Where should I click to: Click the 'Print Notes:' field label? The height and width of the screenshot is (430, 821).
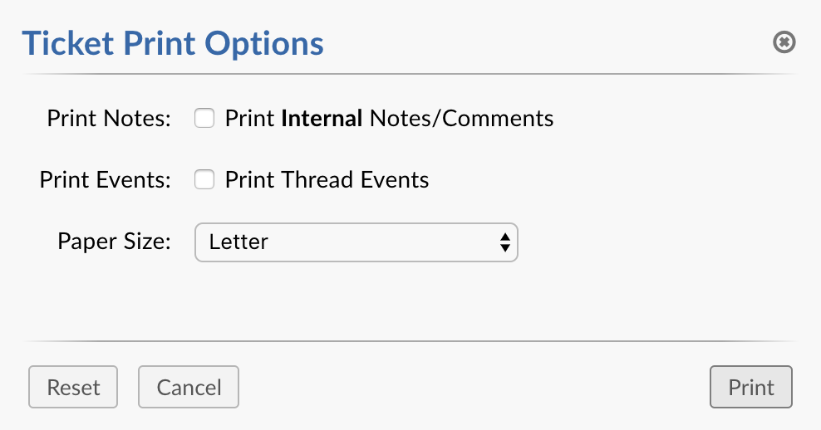tap(109, 118)
